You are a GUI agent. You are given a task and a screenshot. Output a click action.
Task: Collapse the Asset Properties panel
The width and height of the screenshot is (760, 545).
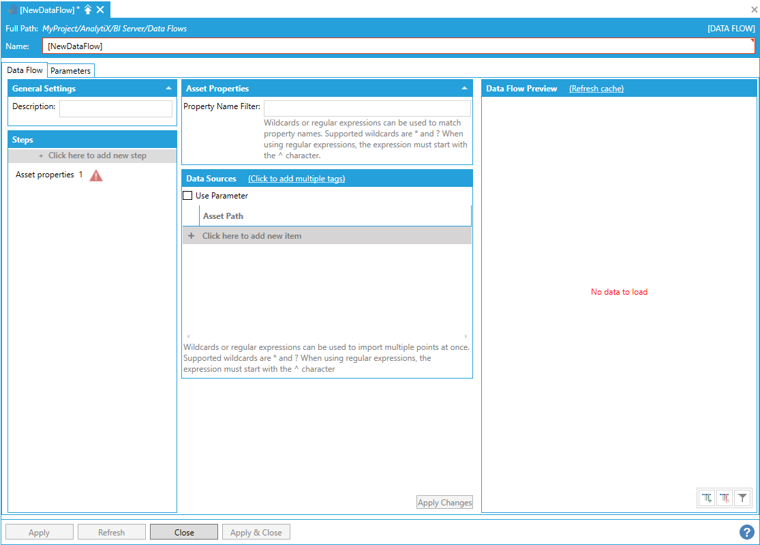tap(464, 89)
